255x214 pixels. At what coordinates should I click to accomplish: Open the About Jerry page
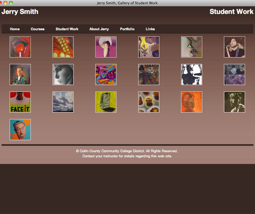pyautogui.click(x=99, y=29)
